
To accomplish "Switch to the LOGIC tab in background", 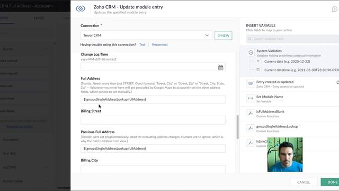I will tap(39, 18).
